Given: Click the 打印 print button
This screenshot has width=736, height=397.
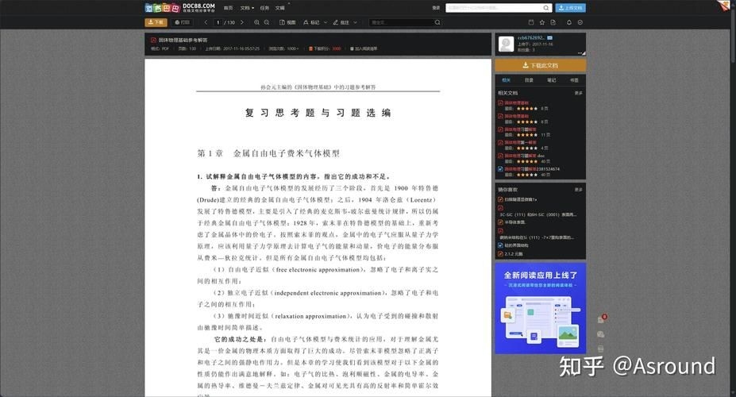Looking at the screenshot, I should click(x=182, y=22).
